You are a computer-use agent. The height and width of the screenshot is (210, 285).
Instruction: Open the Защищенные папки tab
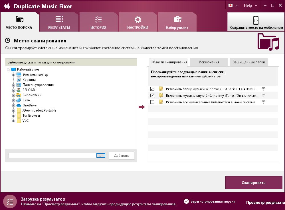[x=248, y=62]
